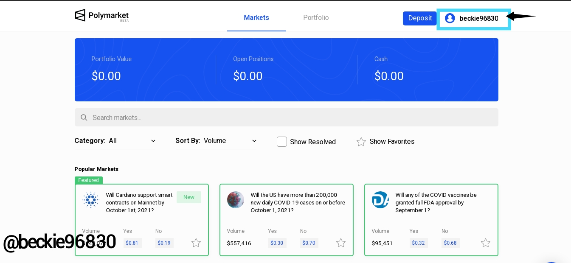Focus the Search markets field
This screenshot has height=263, width=571.
[x=287, y=118]
